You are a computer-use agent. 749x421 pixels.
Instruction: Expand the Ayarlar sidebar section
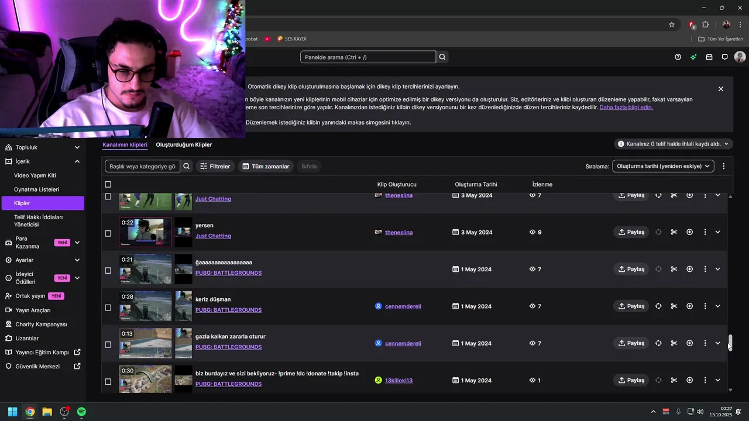tap(77, 260)
